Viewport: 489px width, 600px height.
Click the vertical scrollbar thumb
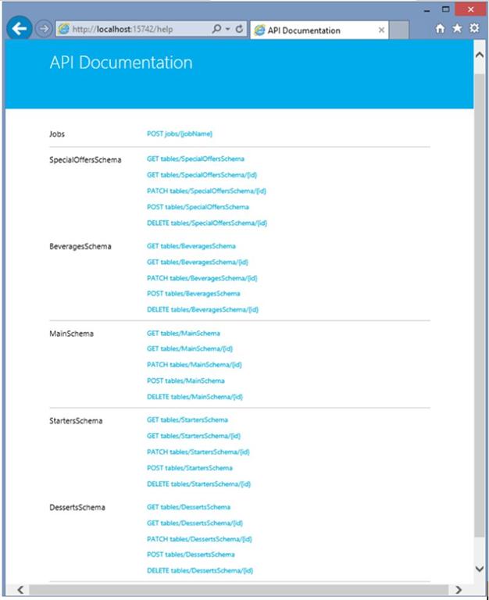(x=479, y=305)
